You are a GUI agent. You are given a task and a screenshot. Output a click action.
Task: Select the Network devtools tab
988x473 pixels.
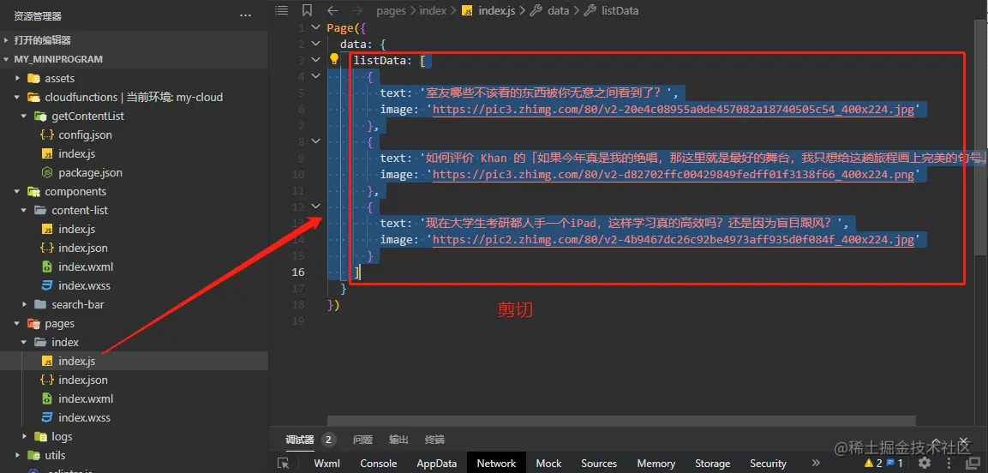tap(496, 463)
